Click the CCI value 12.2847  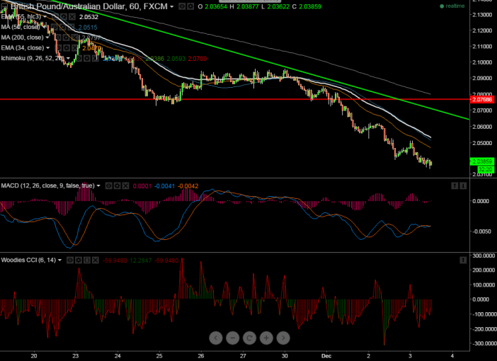(141, 260)
